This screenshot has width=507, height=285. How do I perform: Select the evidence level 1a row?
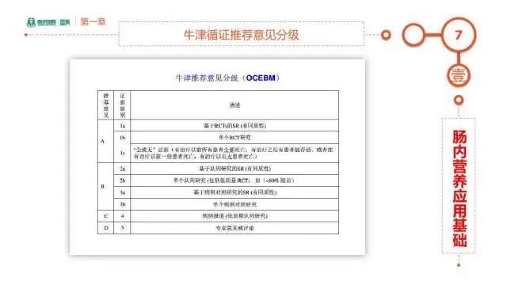tap(219, 125)
